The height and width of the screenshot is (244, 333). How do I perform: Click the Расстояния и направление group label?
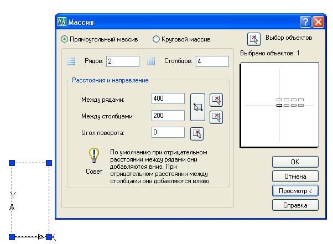click(x=110, y=80)
